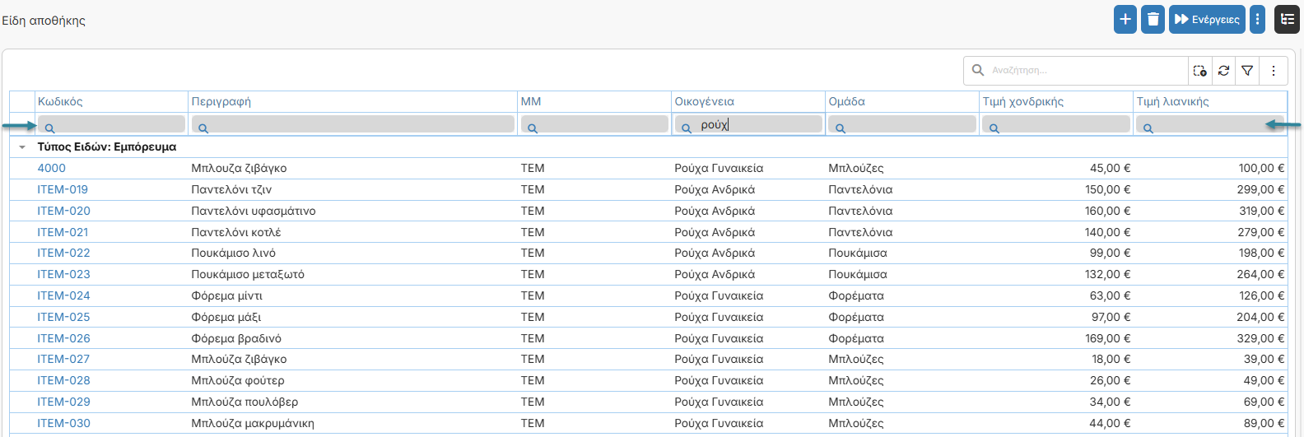Click the column chooser icon beside search

pos(1200,71)
